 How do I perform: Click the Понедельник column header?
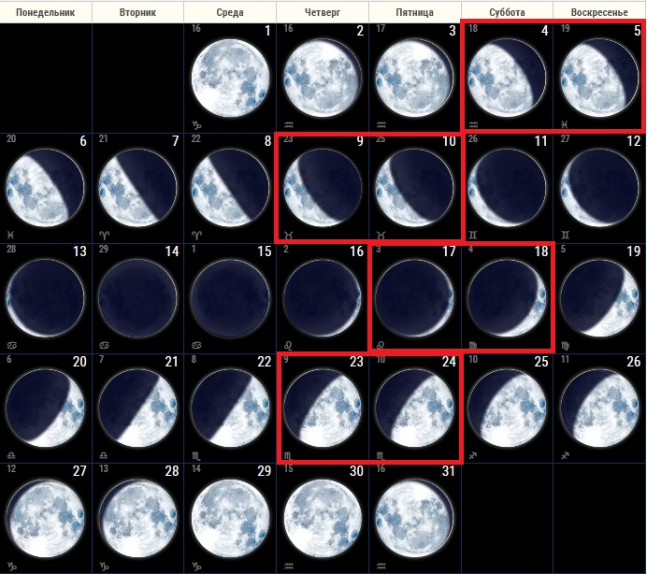click(x=46, y=12)
